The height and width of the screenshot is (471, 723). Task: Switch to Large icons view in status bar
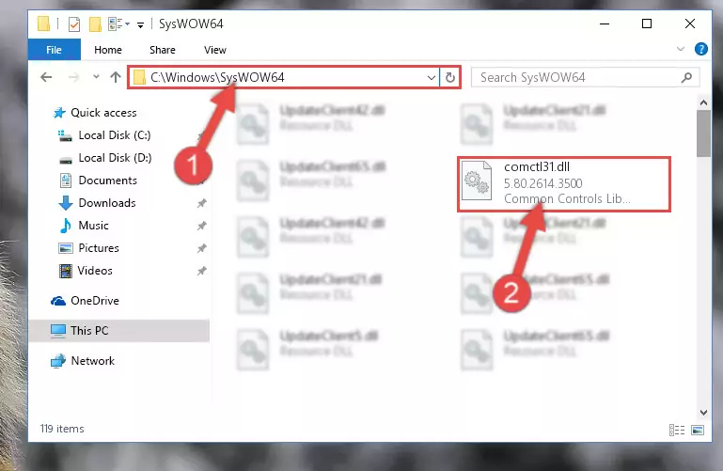(698, 430)
